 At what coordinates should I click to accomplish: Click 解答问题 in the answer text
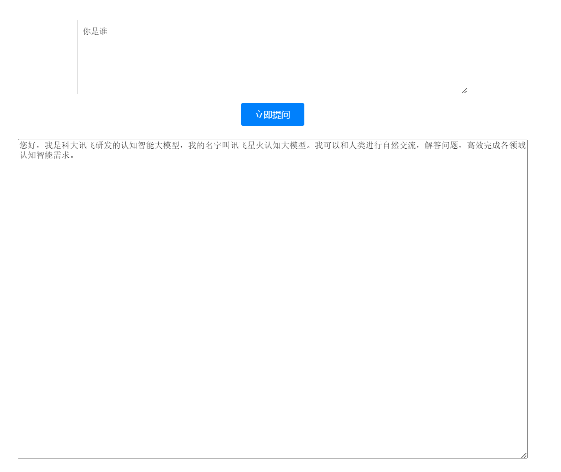tap(441, 145)
